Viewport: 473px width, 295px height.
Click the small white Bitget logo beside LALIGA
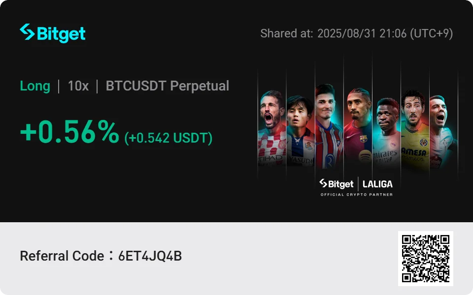click(337, 184)
